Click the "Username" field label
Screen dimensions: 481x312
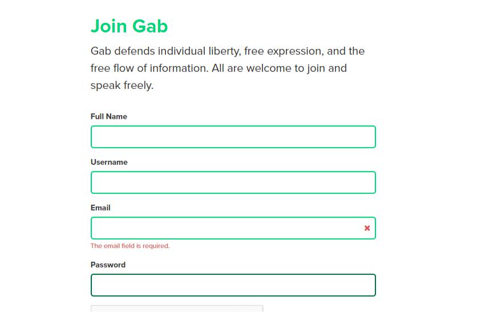tap(109, 162)
